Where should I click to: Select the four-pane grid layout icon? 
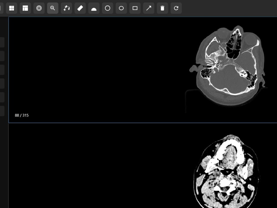pyautogui.click(x=12, y=8)
